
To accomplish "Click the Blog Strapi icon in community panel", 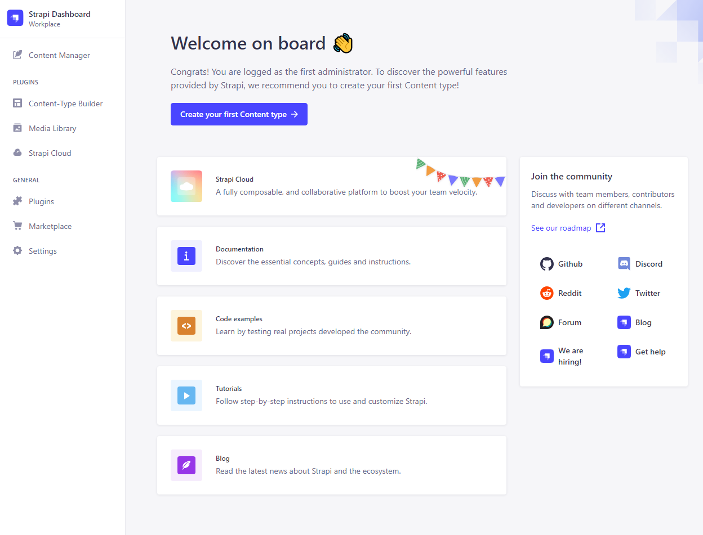I will point(624,322).
